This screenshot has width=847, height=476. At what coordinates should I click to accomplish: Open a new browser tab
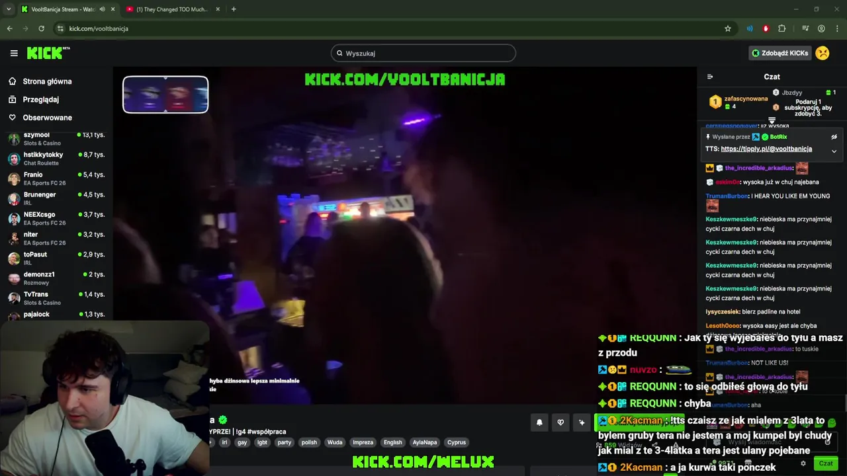point(234,9)
